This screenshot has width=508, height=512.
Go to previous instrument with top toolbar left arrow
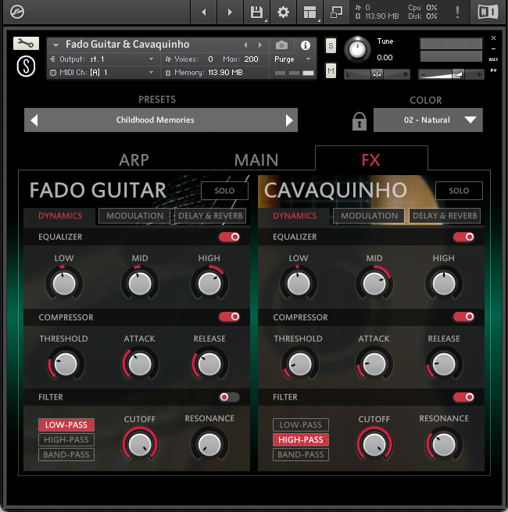coord(204,12)
